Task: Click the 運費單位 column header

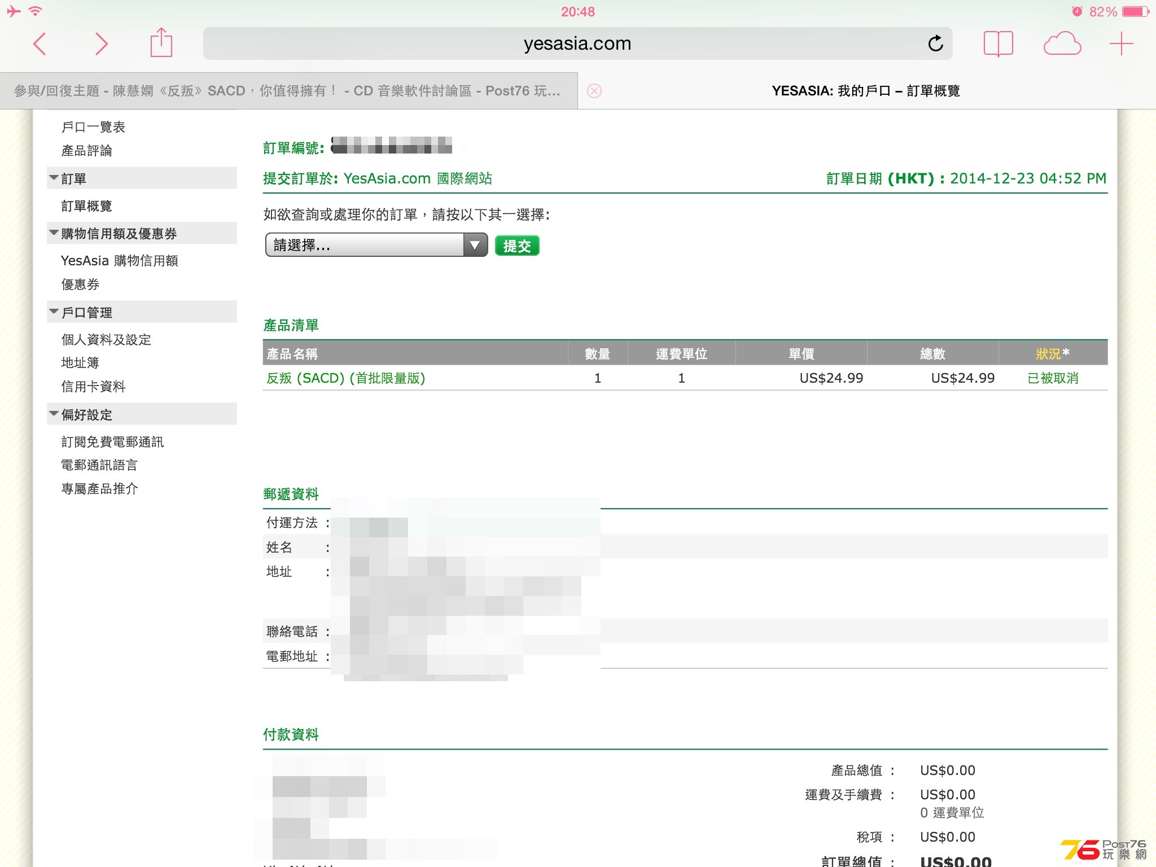Action: pos(681,354)
